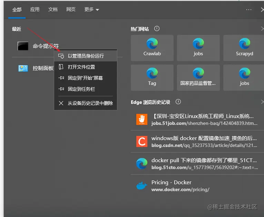Choose 固定到任务栏 in context menu
The height and width of the screenshot is (217, 264).
coord(86,89)
